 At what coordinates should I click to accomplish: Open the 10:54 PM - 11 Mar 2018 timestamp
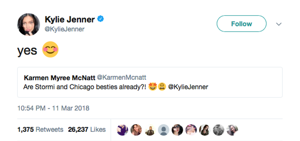click(53, 108)
